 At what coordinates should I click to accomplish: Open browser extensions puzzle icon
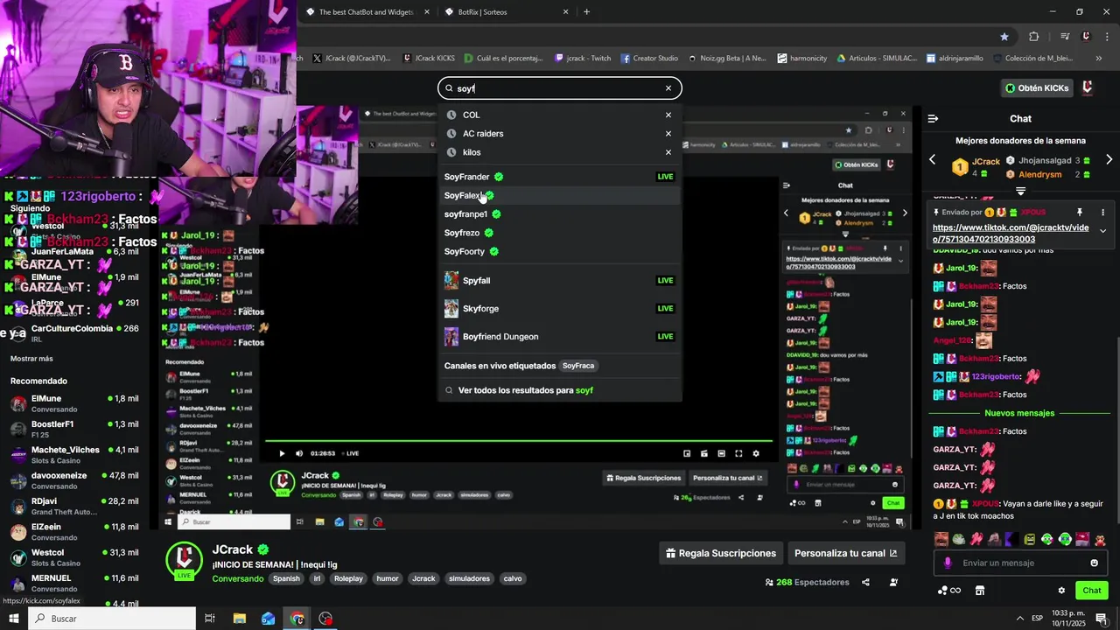1034,37
